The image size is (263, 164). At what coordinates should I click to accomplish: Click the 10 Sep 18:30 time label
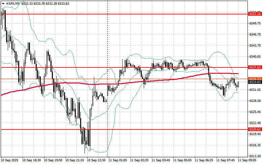[31, 160]
